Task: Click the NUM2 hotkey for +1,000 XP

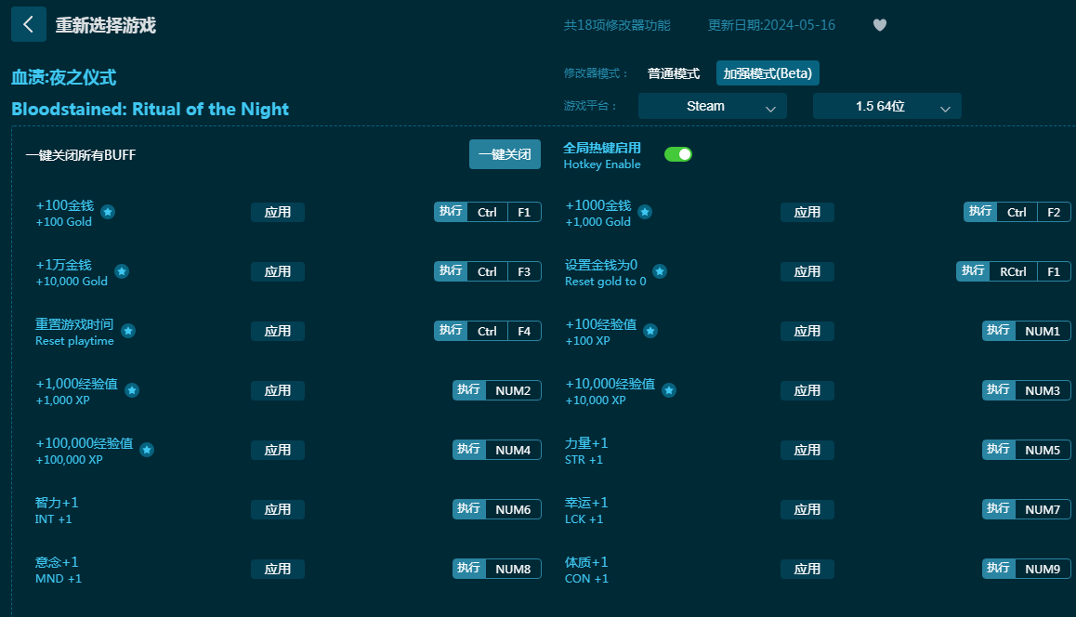Action: point(497,390)
